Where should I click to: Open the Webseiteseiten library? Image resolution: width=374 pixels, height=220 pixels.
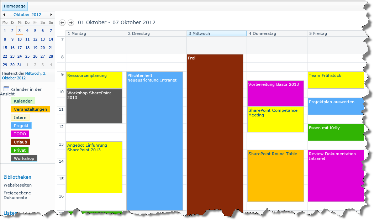pos(17,185)
